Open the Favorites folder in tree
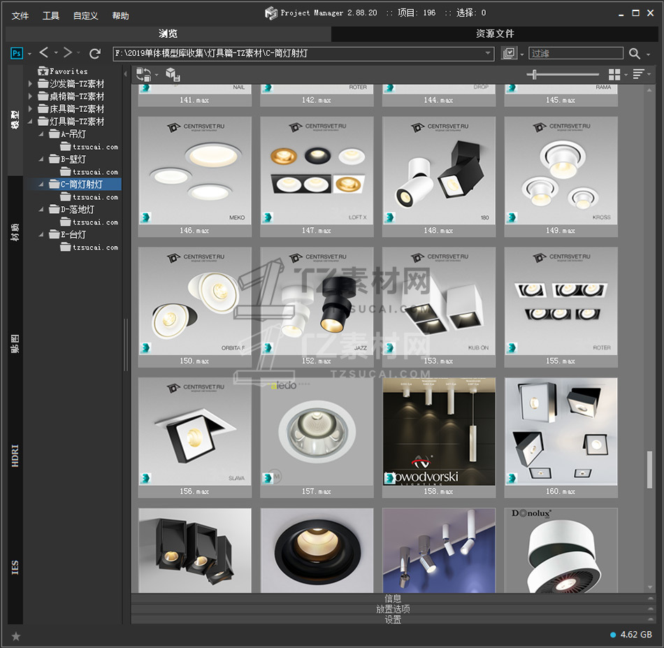The width and height of the screenshot is (664, 648). (68, 71)
